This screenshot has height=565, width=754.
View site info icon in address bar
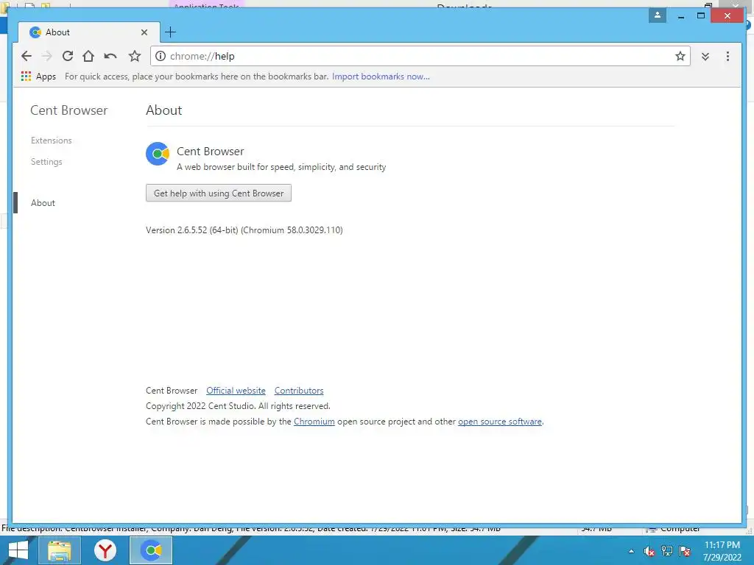(161, 56)
